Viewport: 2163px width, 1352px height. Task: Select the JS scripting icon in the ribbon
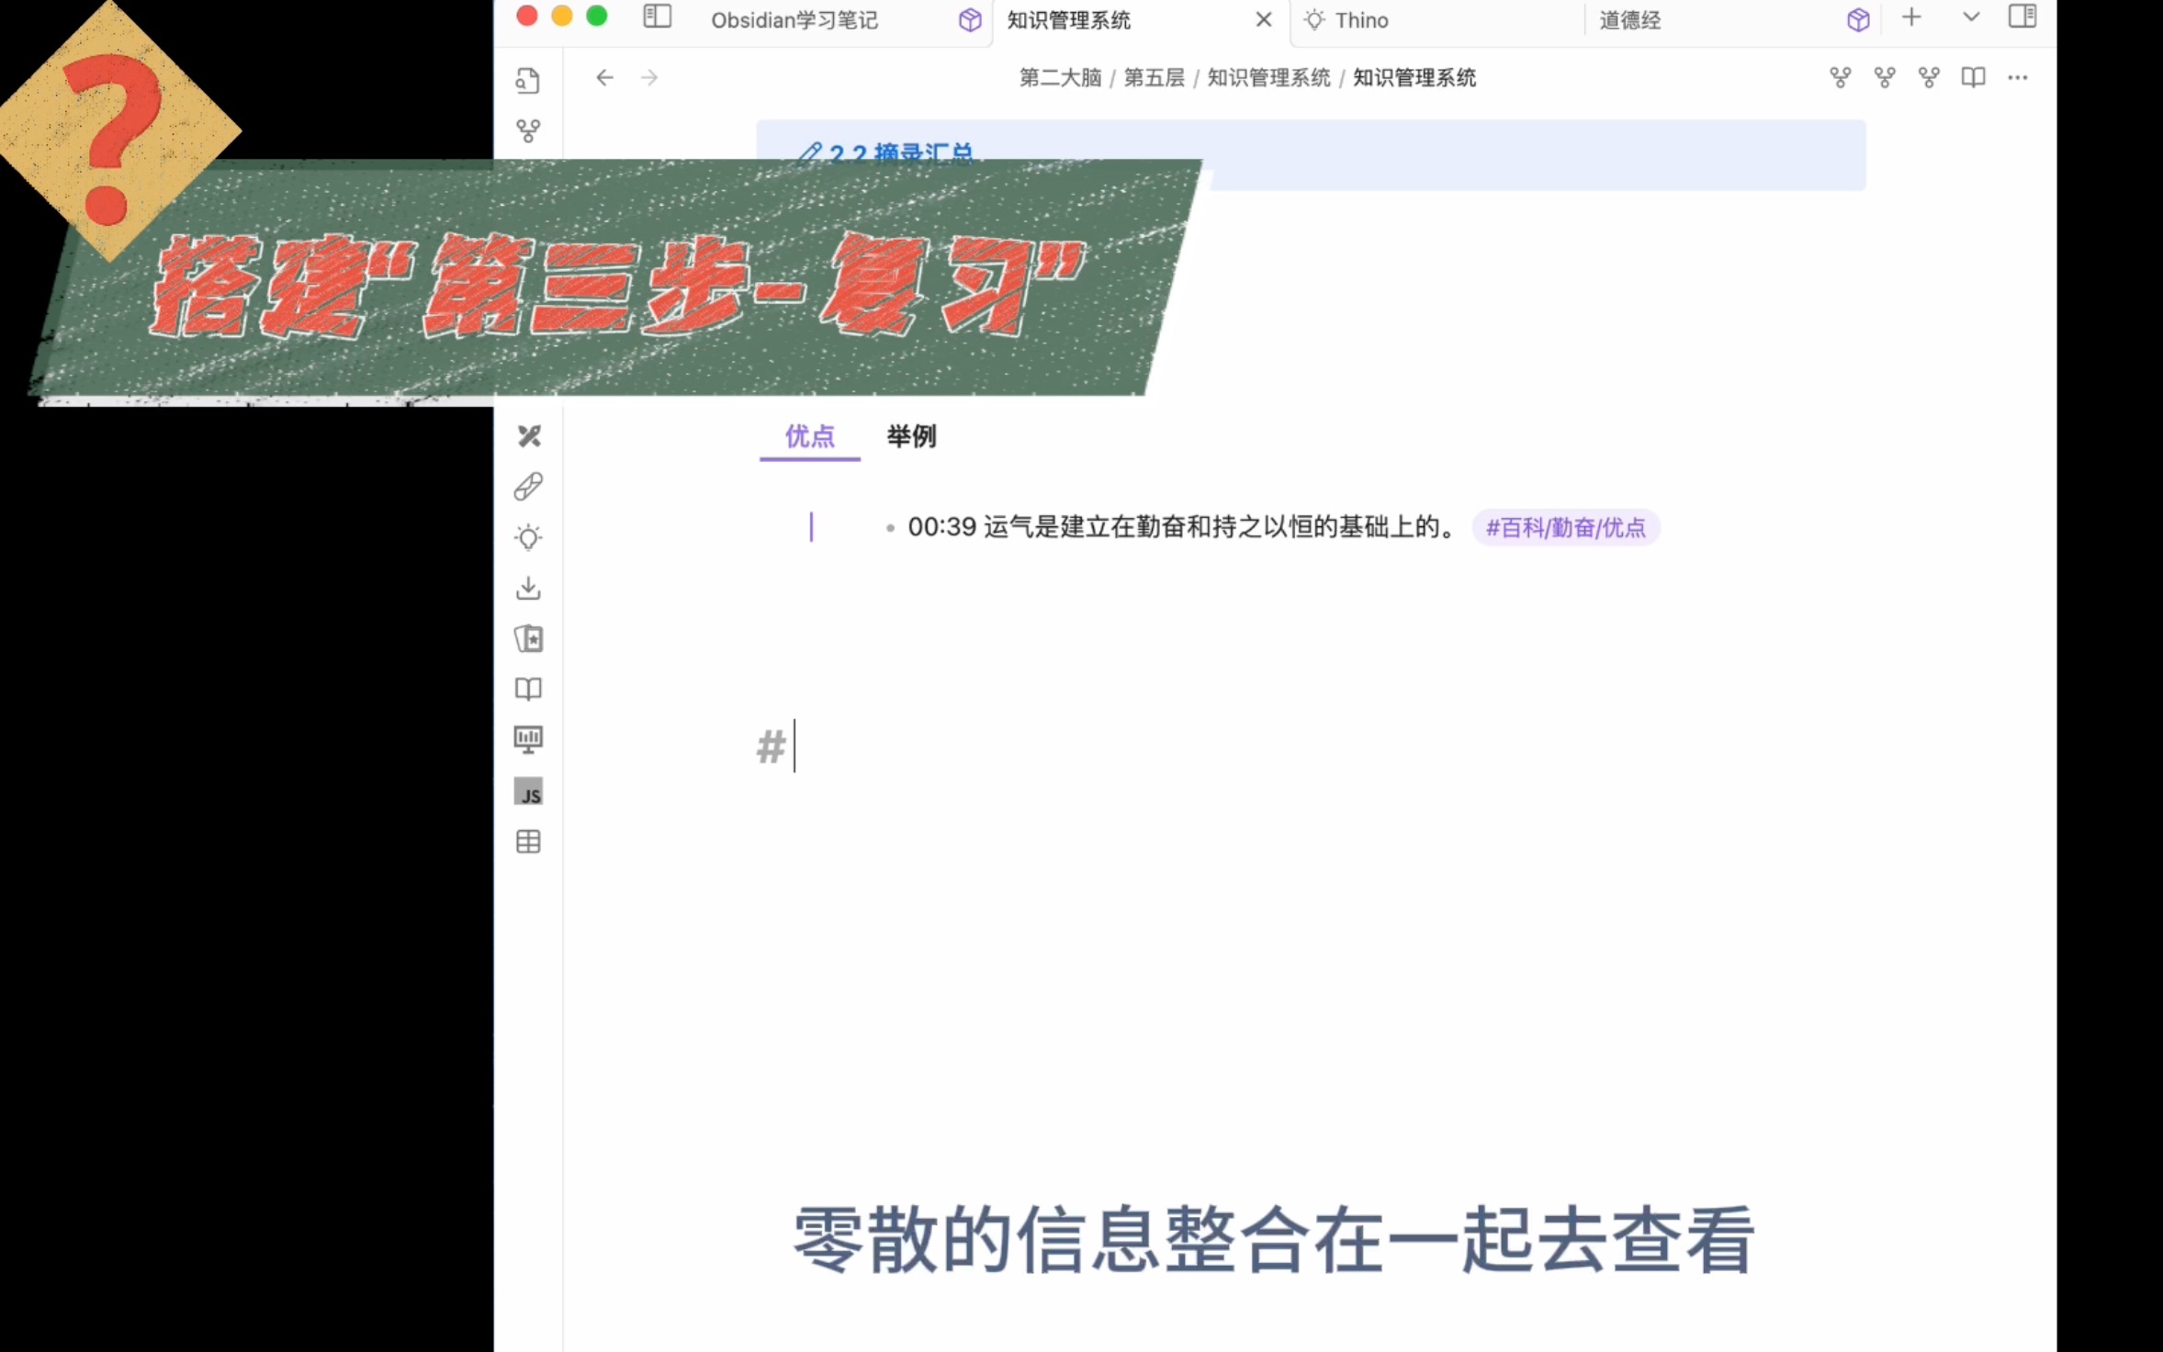coord(528,792)
